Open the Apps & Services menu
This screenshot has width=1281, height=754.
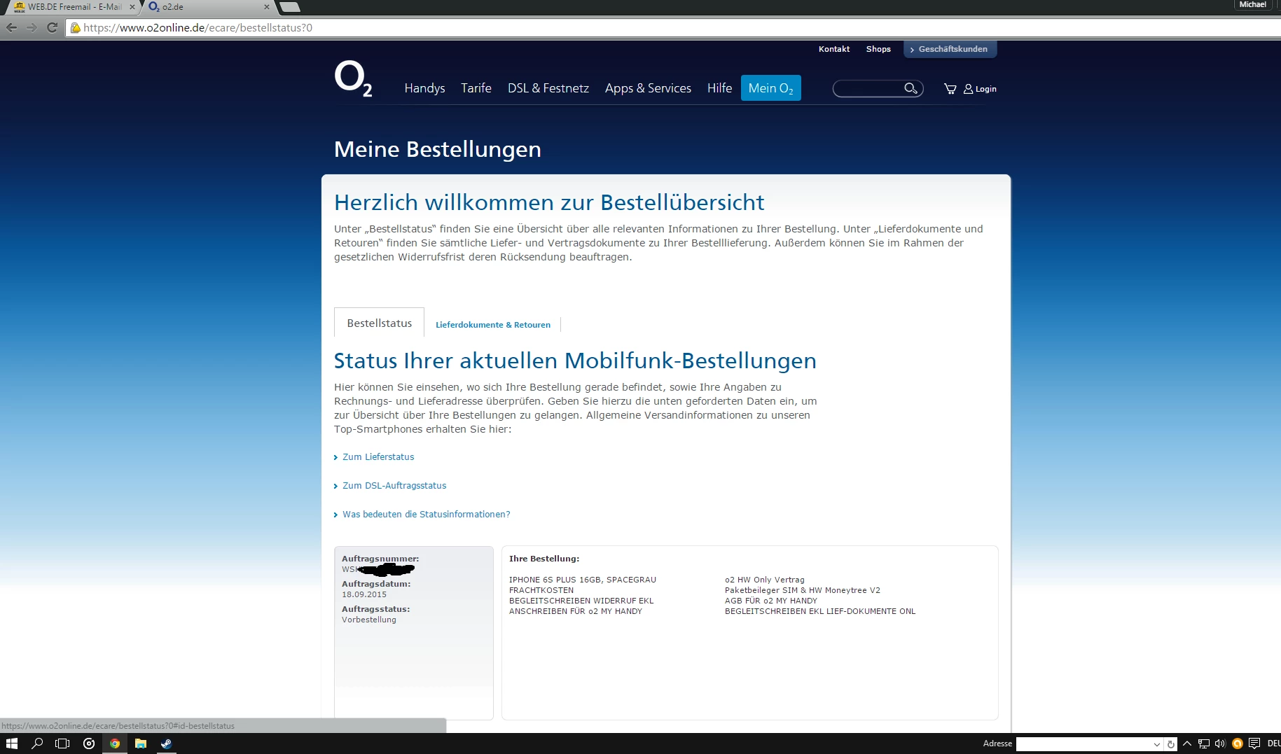[648, 88]
